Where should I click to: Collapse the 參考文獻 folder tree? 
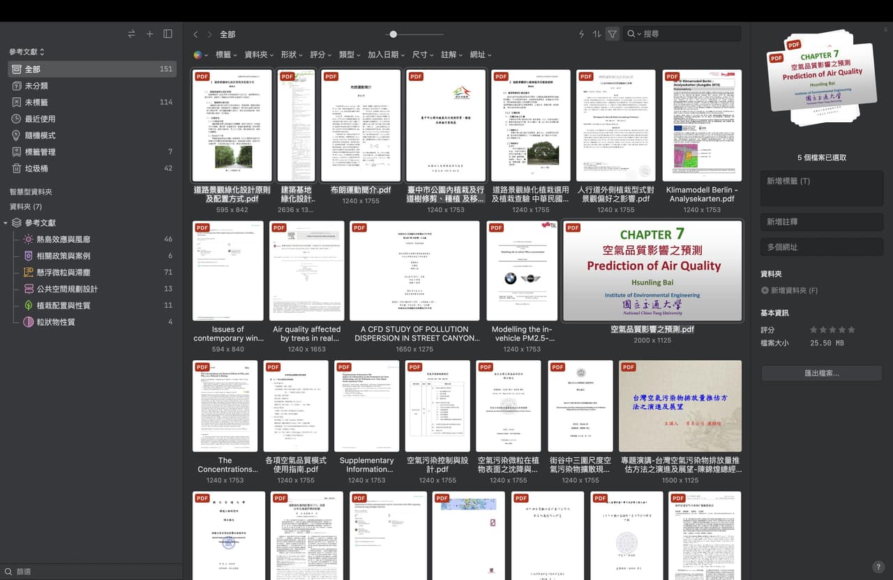6,223
